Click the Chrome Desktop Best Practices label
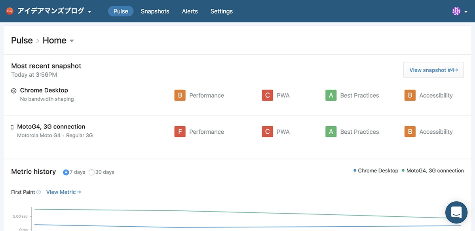This screenshot has height=231, width=475. tap(360, 95)
